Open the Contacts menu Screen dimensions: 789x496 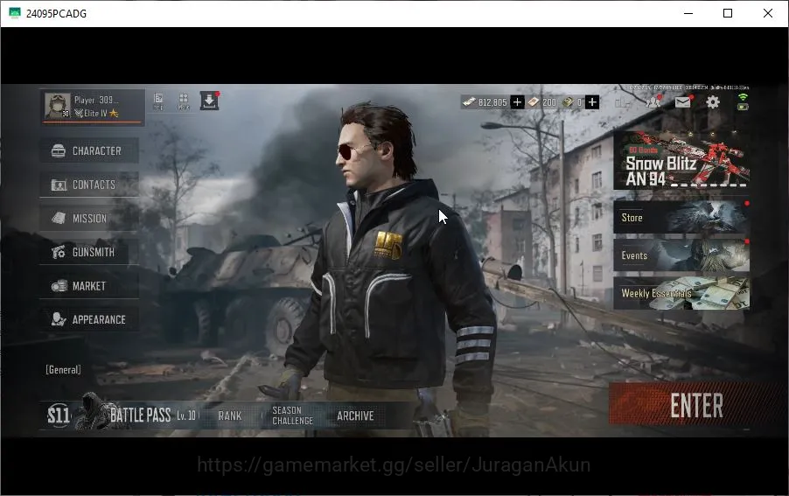pos(89,185)
